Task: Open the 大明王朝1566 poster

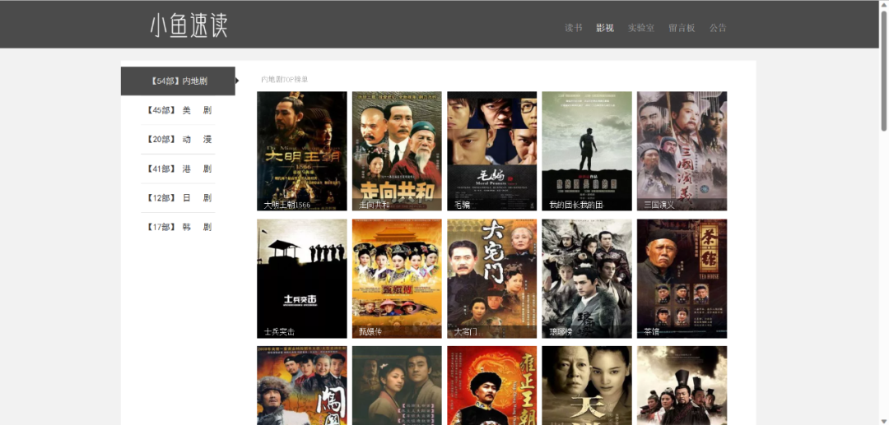Action: [x=302, y=150]
